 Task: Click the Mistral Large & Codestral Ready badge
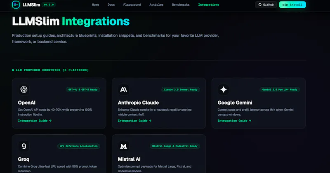pyautogui.click(x=174, y=146)
